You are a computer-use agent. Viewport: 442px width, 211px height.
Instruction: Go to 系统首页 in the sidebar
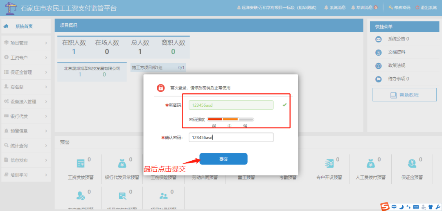click(26, 27)
